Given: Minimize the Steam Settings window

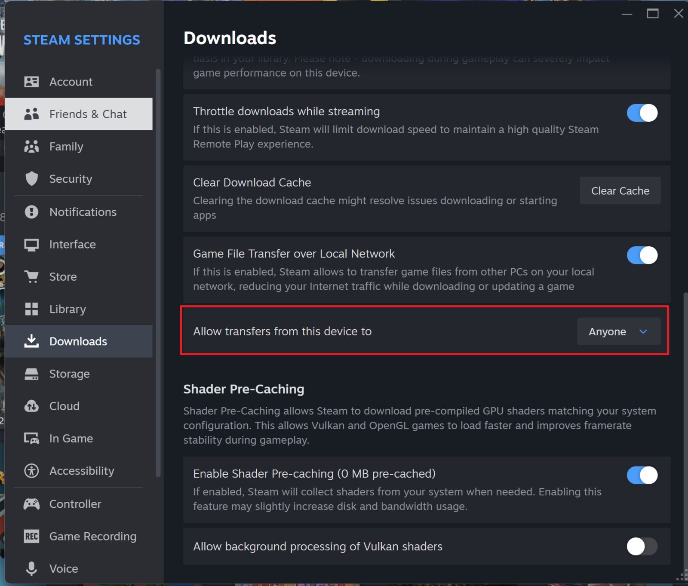Looking at the screenshot, I should pos(627,14).
